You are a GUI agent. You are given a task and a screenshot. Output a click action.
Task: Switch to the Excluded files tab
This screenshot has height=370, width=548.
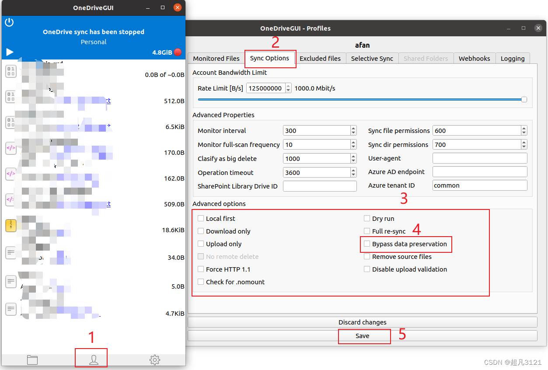pyautogui.click(x=321, y=58)
